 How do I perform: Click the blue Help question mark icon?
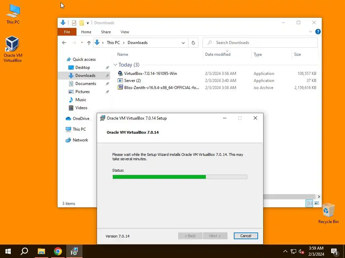(x=318, y=32)
